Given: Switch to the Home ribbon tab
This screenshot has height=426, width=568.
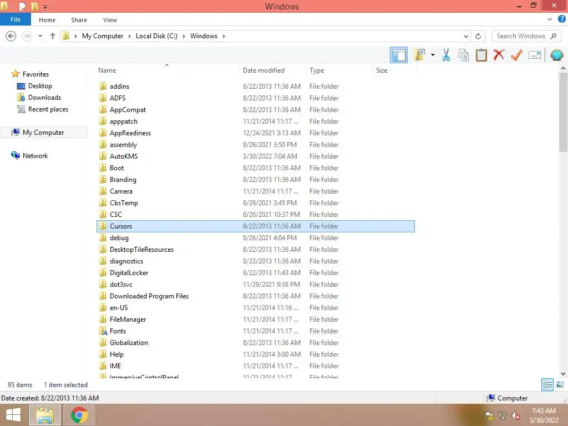Looking at the screenshot, I should (47, 20).
